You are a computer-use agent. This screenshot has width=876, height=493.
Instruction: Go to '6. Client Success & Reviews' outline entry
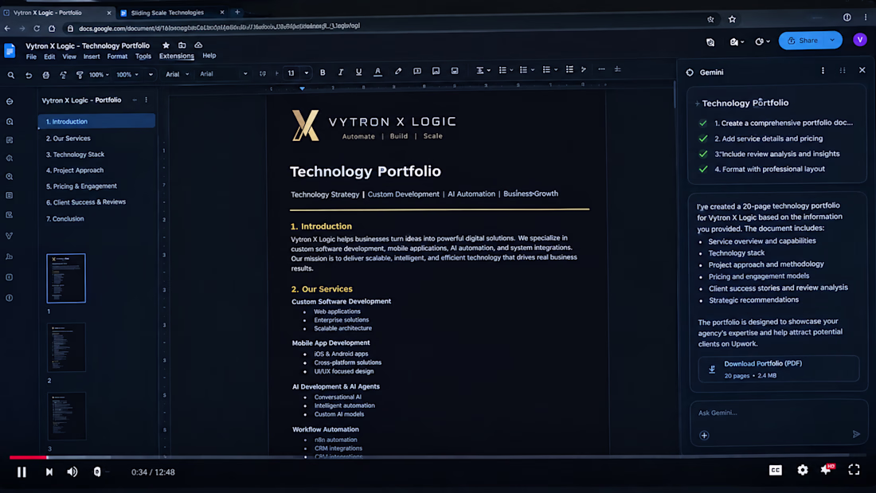tap(86, 202)
